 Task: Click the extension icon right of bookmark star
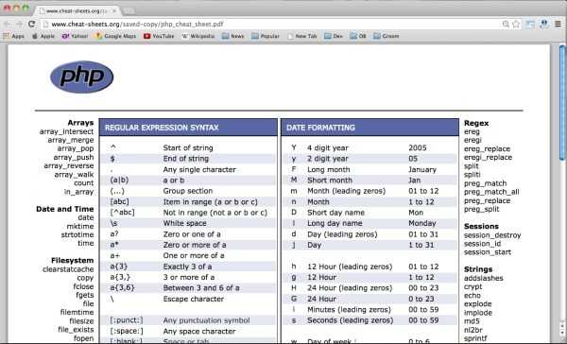[530, 24]
